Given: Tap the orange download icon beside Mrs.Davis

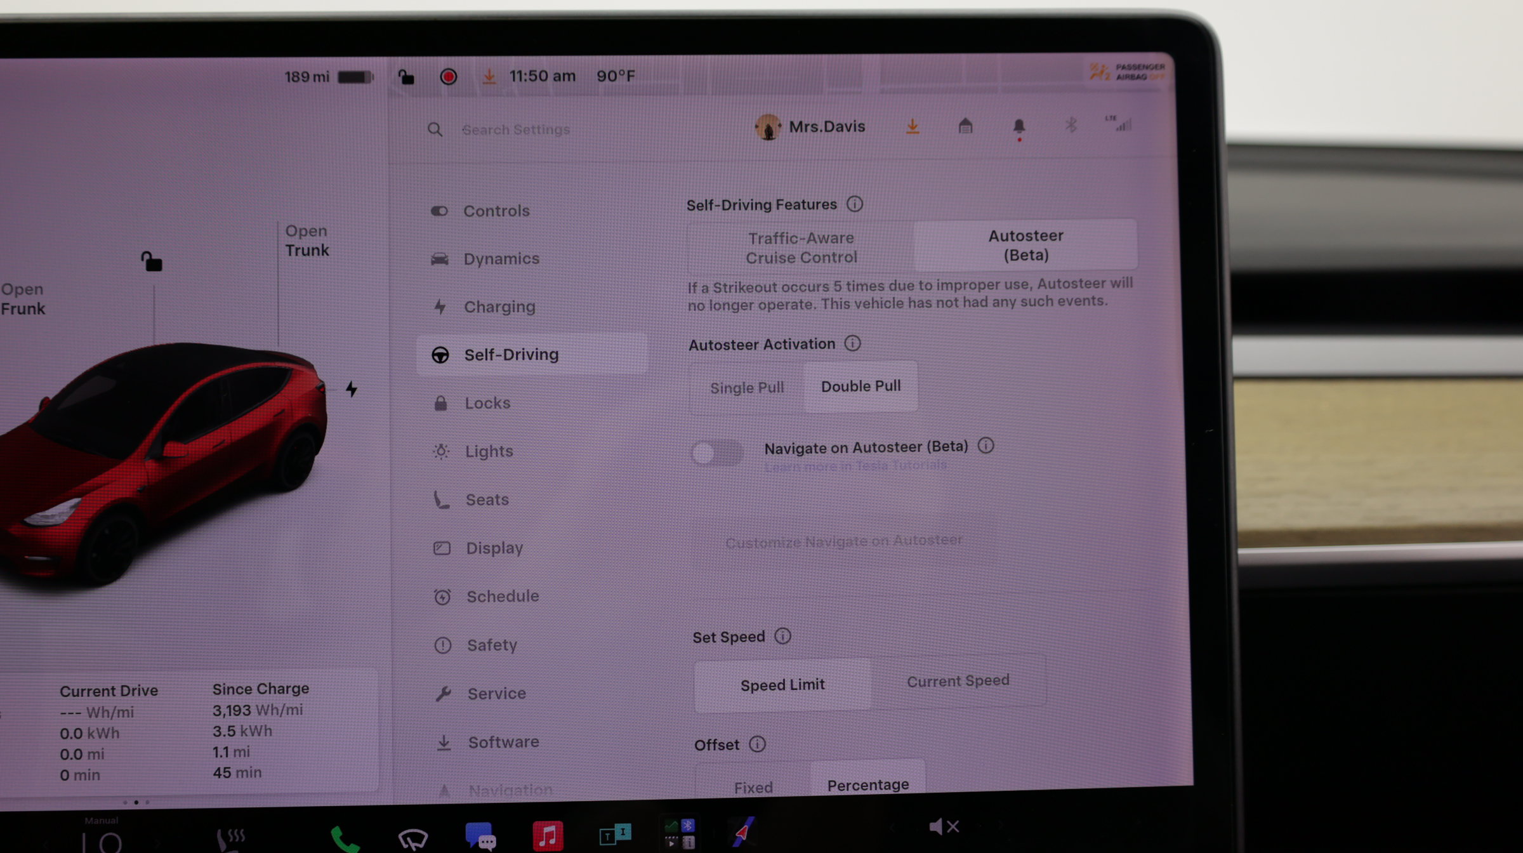Looking at the screenshot, I should [x=913, y=126].
